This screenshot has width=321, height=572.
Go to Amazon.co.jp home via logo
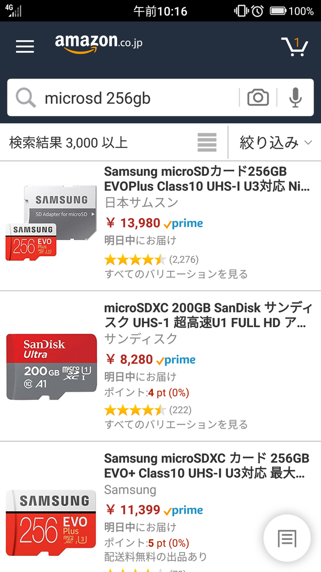click(98, 43)
